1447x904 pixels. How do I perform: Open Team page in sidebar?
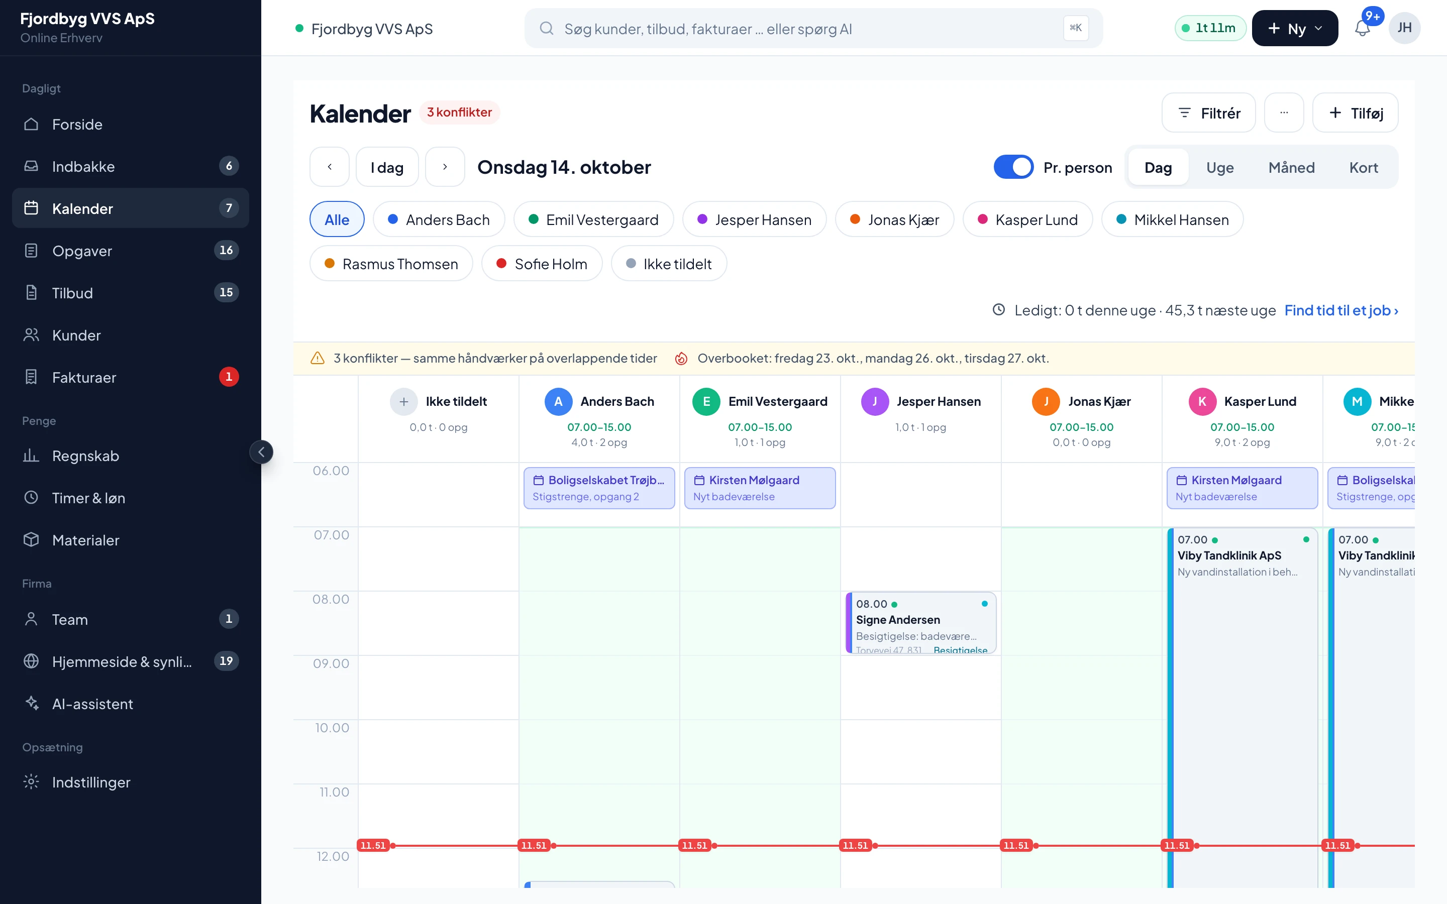coord(130,619)
